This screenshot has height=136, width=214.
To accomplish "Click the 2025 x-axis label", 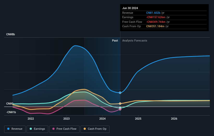I will tap(138, 119).
